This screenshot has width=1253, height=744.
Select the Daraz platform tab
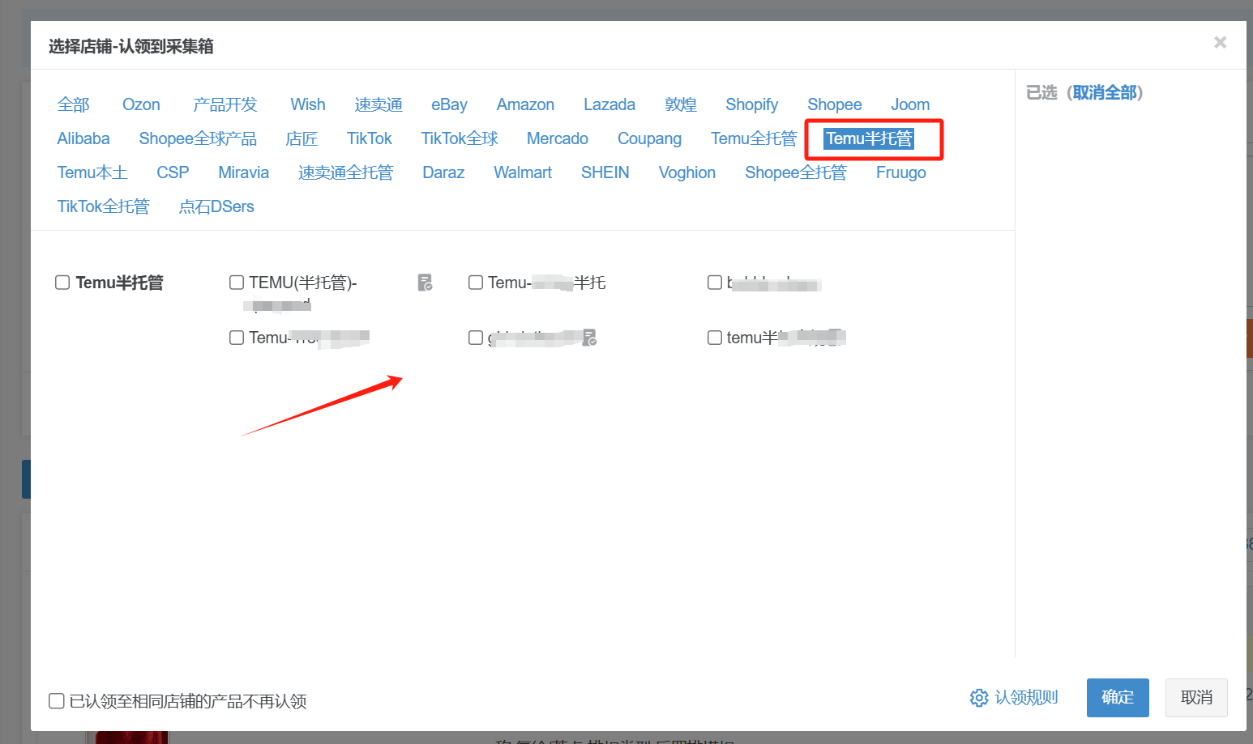point(443,172)
